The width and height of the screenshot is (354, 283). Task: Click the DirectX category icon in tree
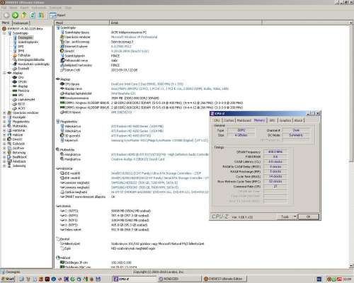9,139
